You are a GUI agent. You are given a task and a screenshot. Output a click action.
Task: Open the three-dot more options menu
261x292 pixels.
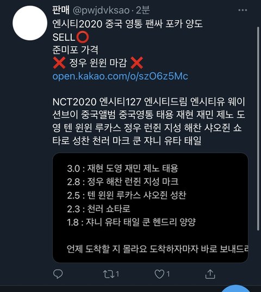tap(243, 10)
